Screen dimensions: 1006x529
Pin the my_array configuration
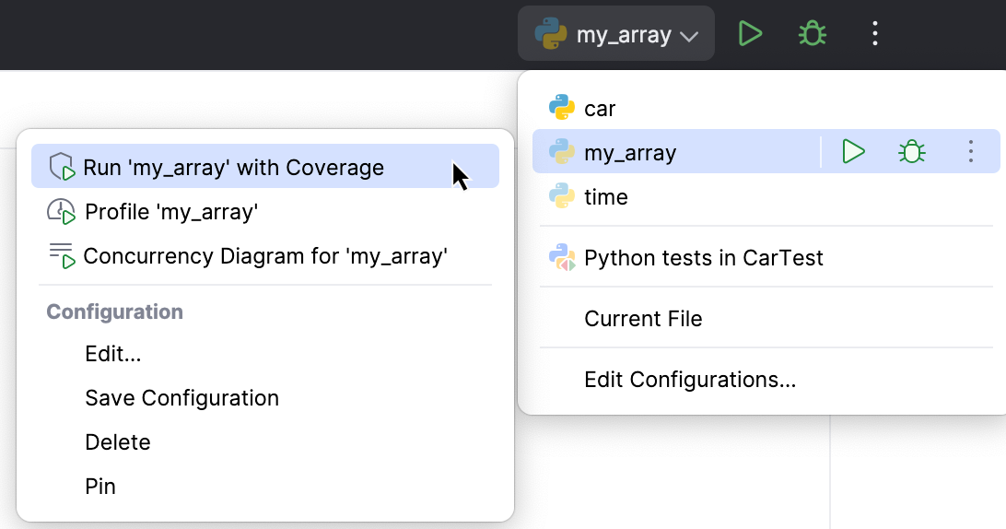tap(100, 487)
